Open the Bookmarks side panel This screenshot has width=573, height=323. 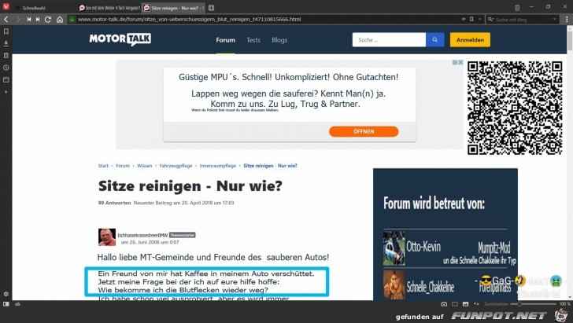pyautogui.click(x=6, y=31)
